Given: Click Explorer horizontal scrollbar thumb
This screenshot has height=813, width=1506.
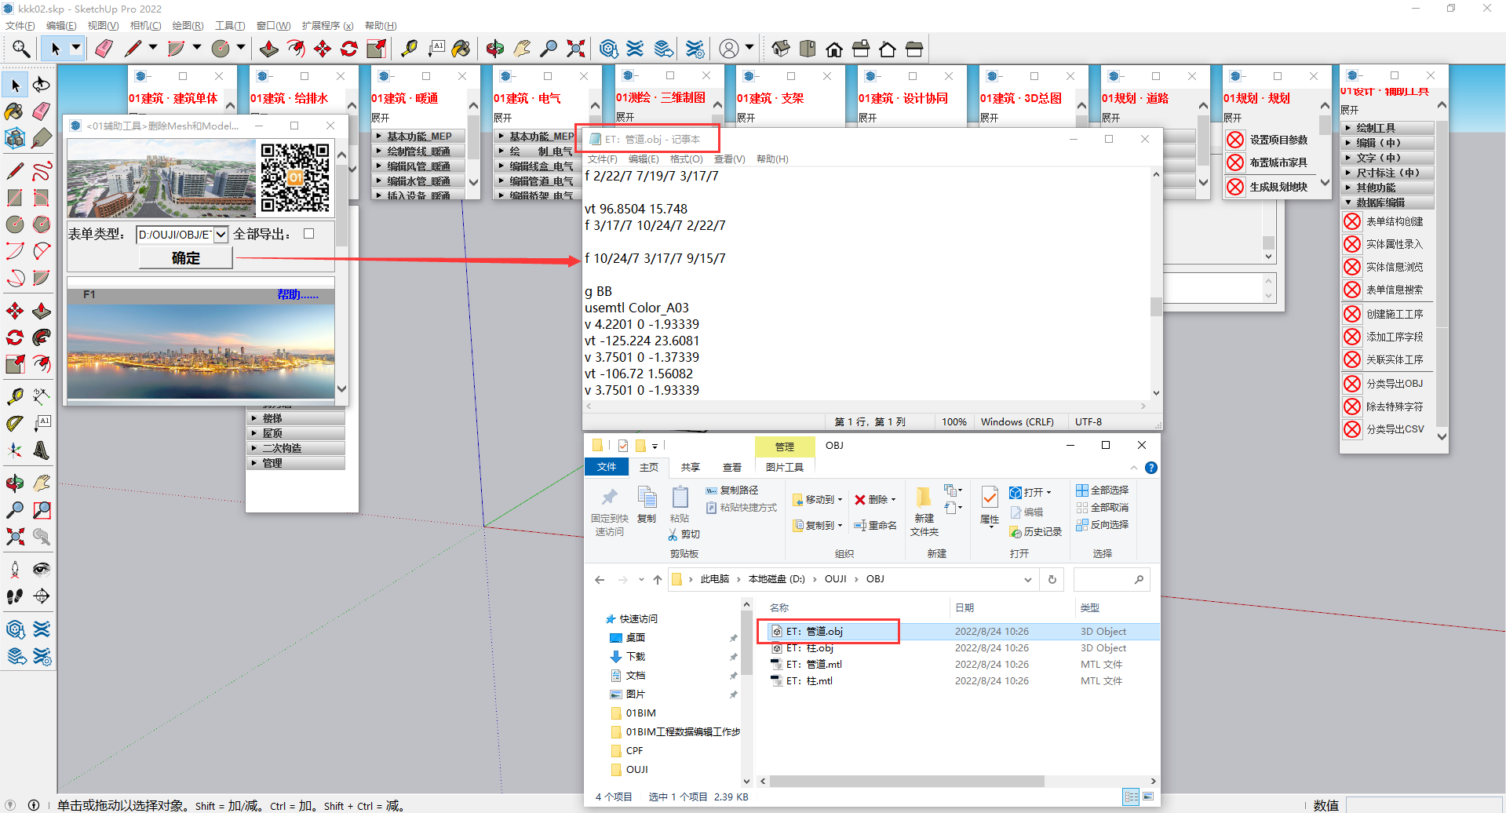Looking at the screenshot, I should click(x=906, y=782).
